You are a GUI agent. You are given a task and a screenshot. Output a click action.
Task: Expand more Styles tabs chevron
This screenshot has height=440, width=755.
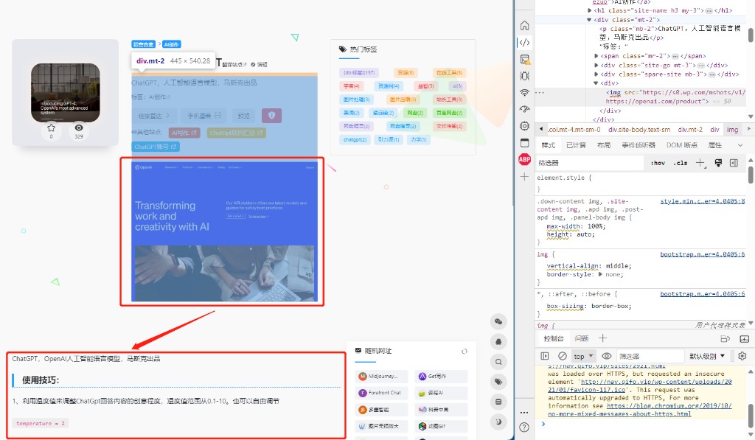coord(740,145)
